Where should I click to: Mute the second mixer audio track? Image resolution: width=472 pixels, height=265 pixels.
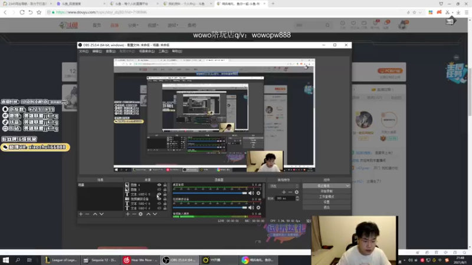pos(251,207)
